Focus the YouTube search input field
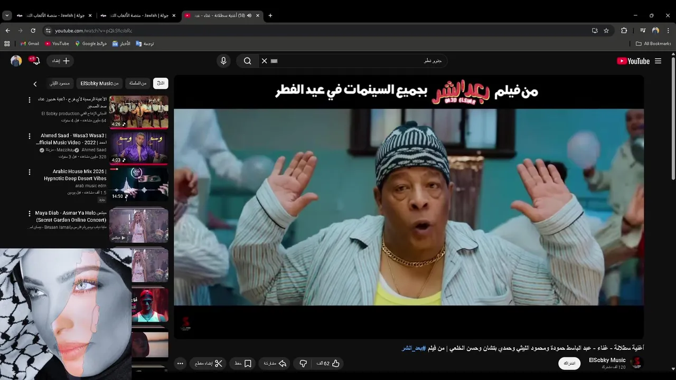The width and height of the screenshot is (676, 380). click(359, 61)
